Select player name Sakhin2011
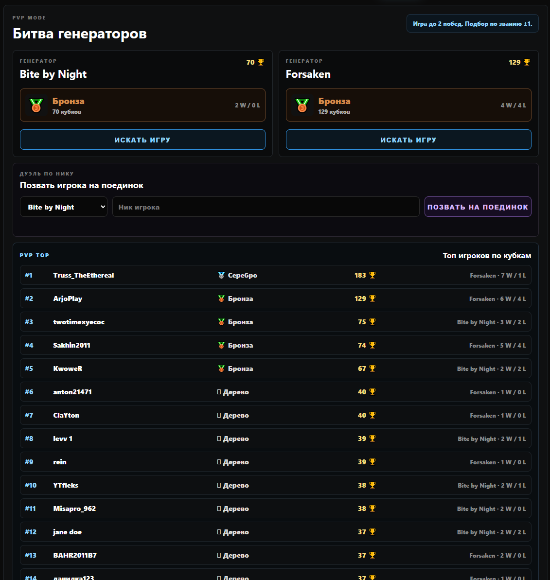Viewport: 550px width, 580px height. coord(72,345)
